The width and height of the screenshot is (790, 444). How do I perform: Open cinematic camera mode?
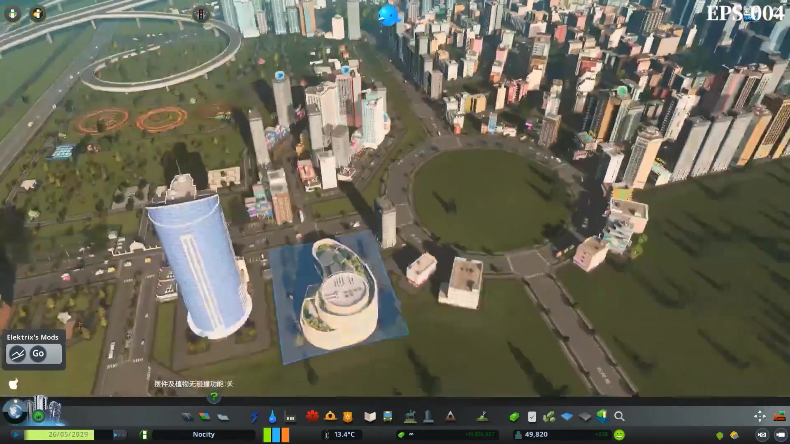click(x=762, y=435)
